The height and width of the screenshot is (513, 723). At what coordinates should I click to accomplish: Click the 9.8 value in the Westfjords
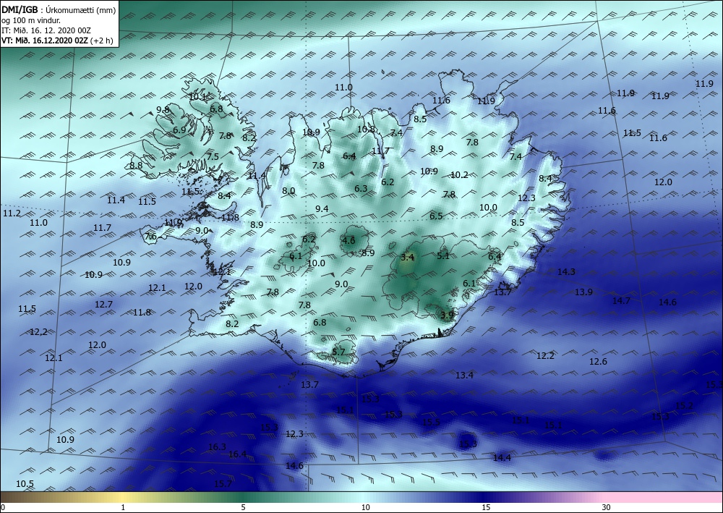click(163, 109)
